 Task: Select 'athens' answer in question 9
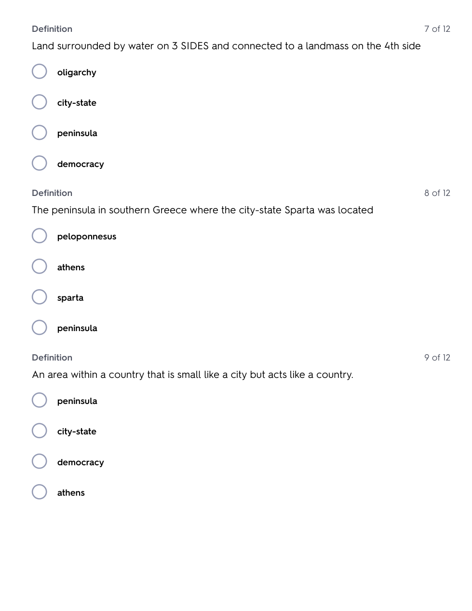[x=40, y=492]
